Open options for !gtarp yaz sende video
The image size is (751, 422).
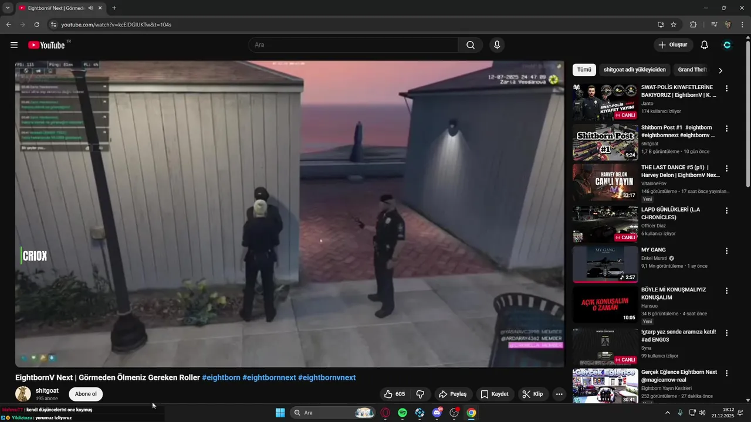tap(726, 332)
